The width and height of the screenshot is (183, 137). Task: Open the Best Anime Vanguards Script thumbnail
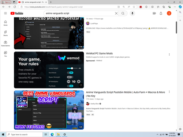tap(49, 110)
